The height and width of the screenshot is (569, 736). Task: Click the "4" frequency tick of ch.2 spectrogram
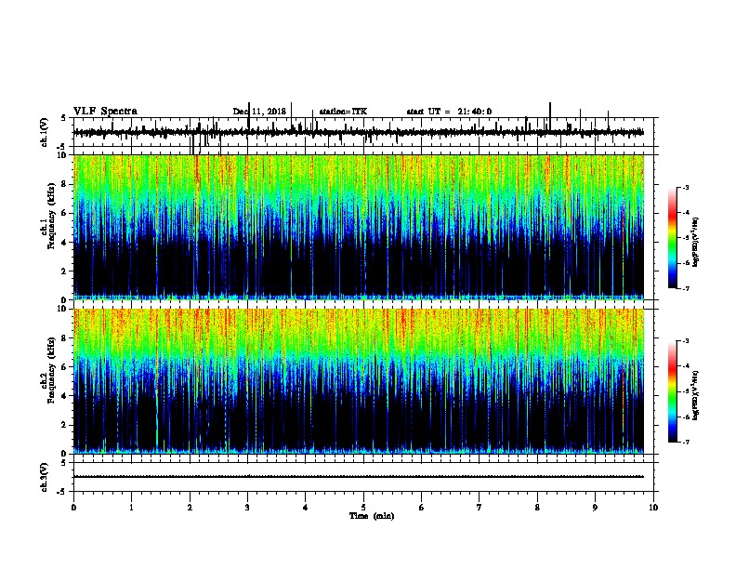(x=65, y=396)
